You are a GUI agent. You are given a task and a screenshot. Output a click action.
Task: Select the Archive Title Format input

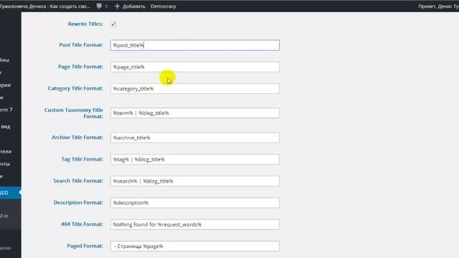(x=194, y=138)
